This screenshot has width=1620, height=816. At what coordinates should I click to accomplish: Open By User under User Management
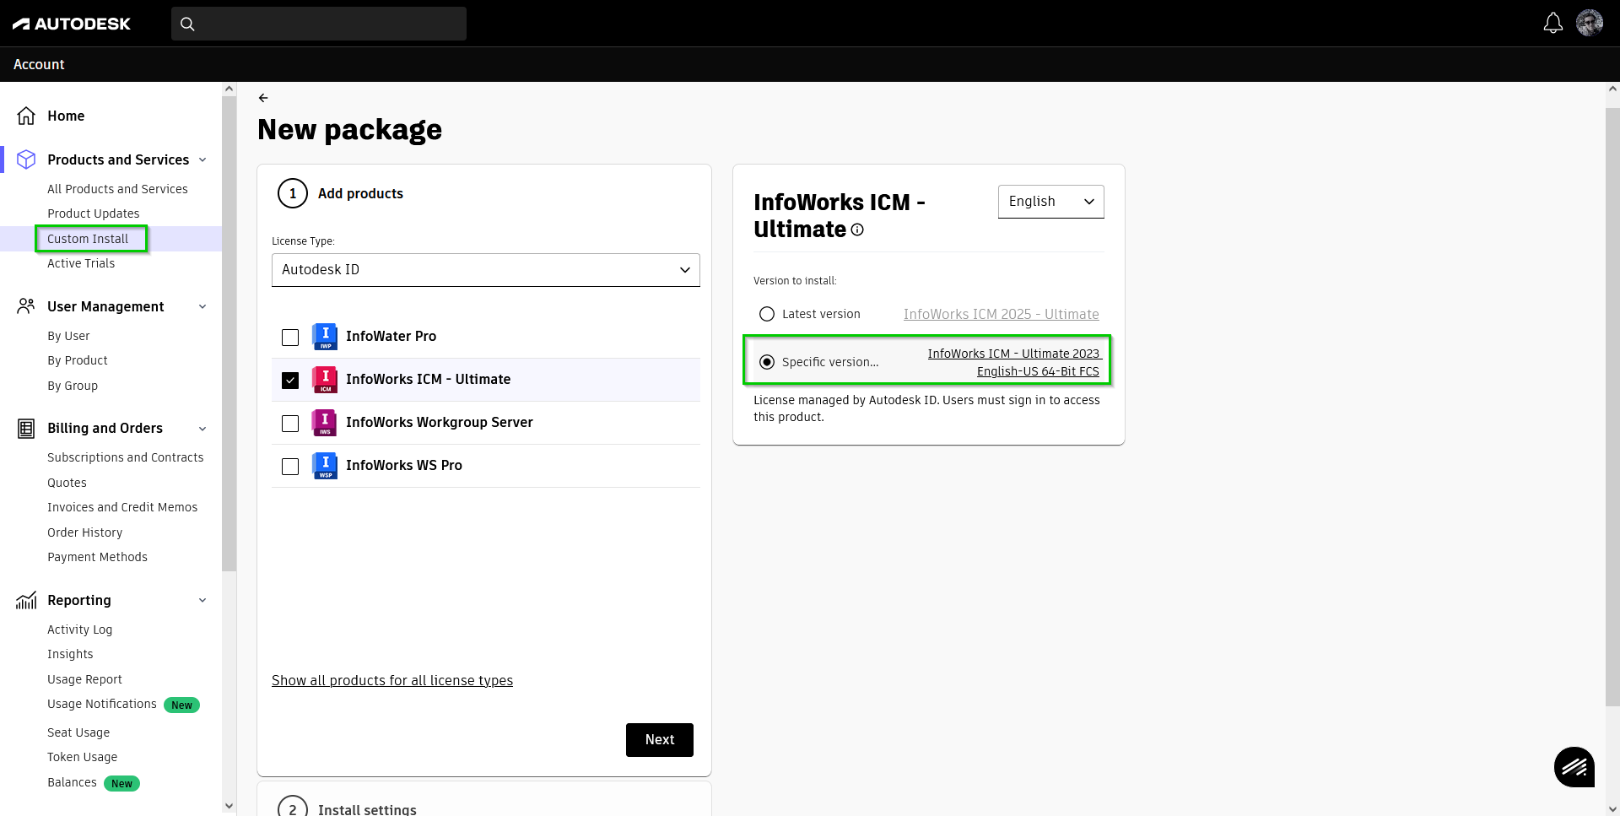tap(68, 336)
